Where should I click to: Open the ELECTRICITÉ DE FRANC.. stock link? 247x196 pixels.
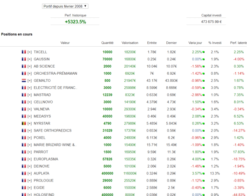click(56, 87)
